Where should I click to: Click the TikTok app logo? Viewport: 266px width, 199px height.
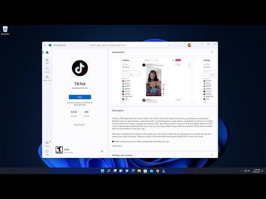point(80,68)
